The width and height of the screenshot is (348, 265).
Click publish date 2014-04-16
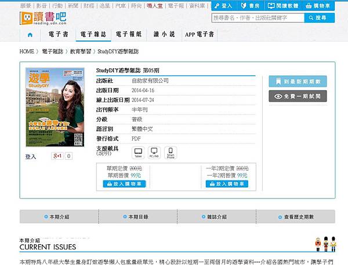pos(143,90)
